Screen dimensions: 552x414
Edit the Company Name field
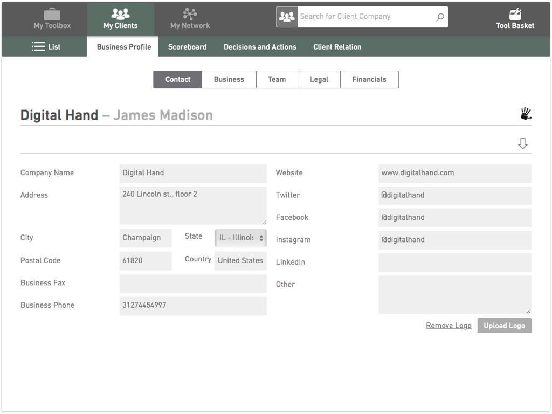tap(193, 173)
